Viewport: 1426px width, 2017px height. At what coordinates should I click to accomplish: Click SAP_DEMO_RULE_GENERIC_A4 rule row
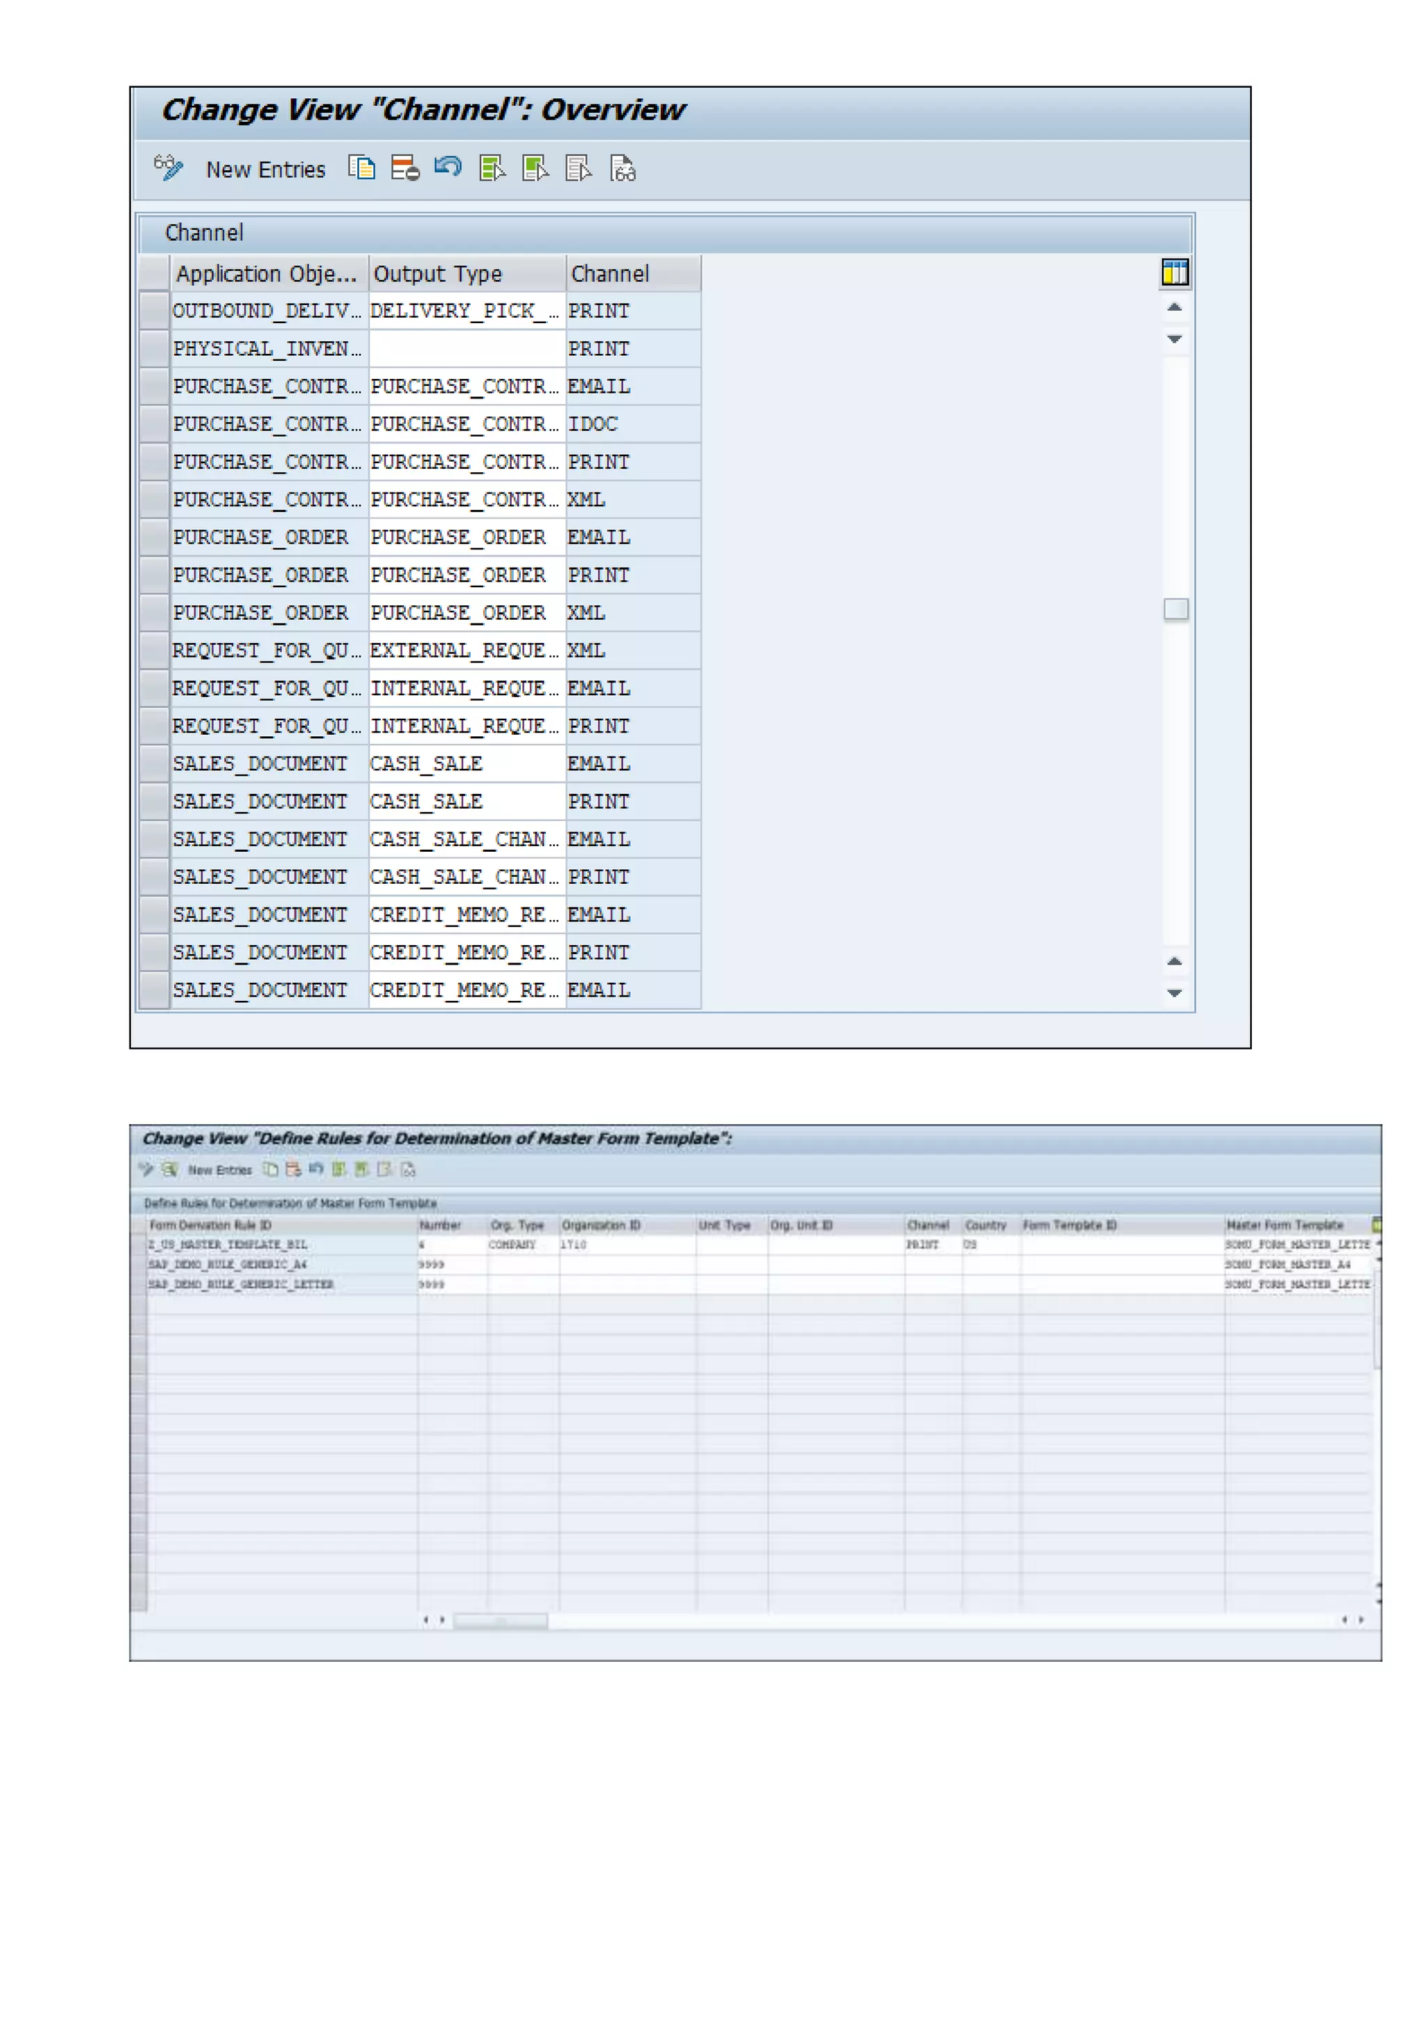point(282,1265)
